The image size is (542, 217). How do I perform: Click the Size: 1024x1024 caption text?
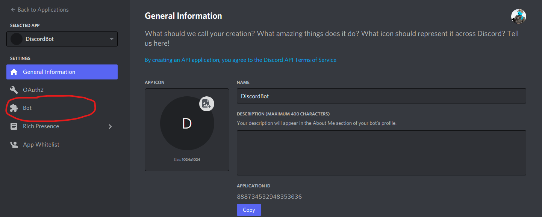click(187, 160)
